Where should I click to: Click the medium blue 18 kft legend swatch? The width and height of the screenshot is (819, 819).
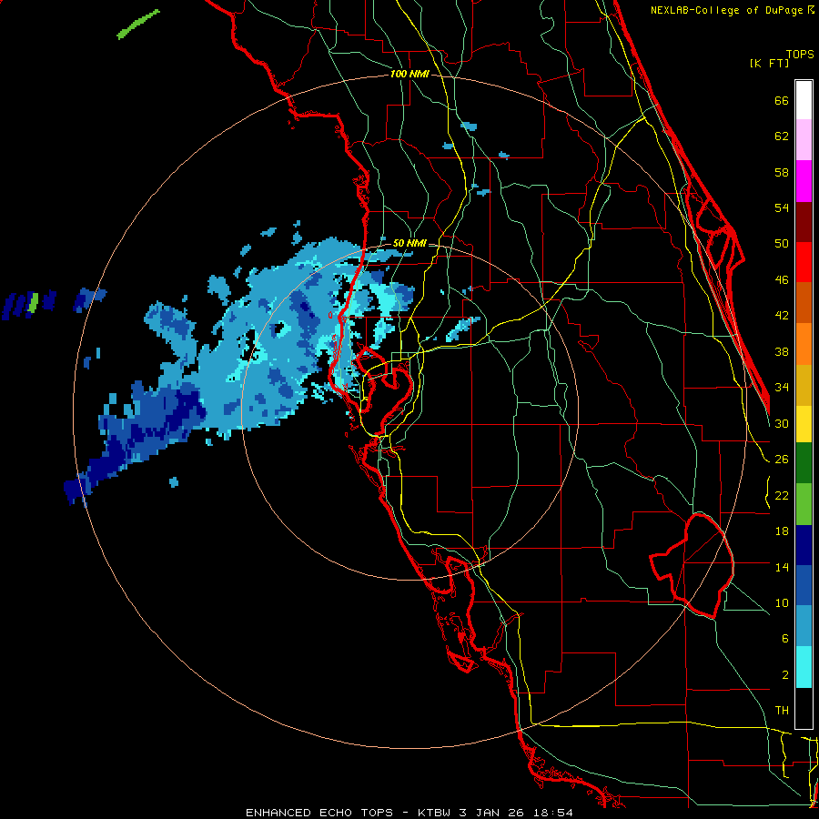(x=804, y=585)
